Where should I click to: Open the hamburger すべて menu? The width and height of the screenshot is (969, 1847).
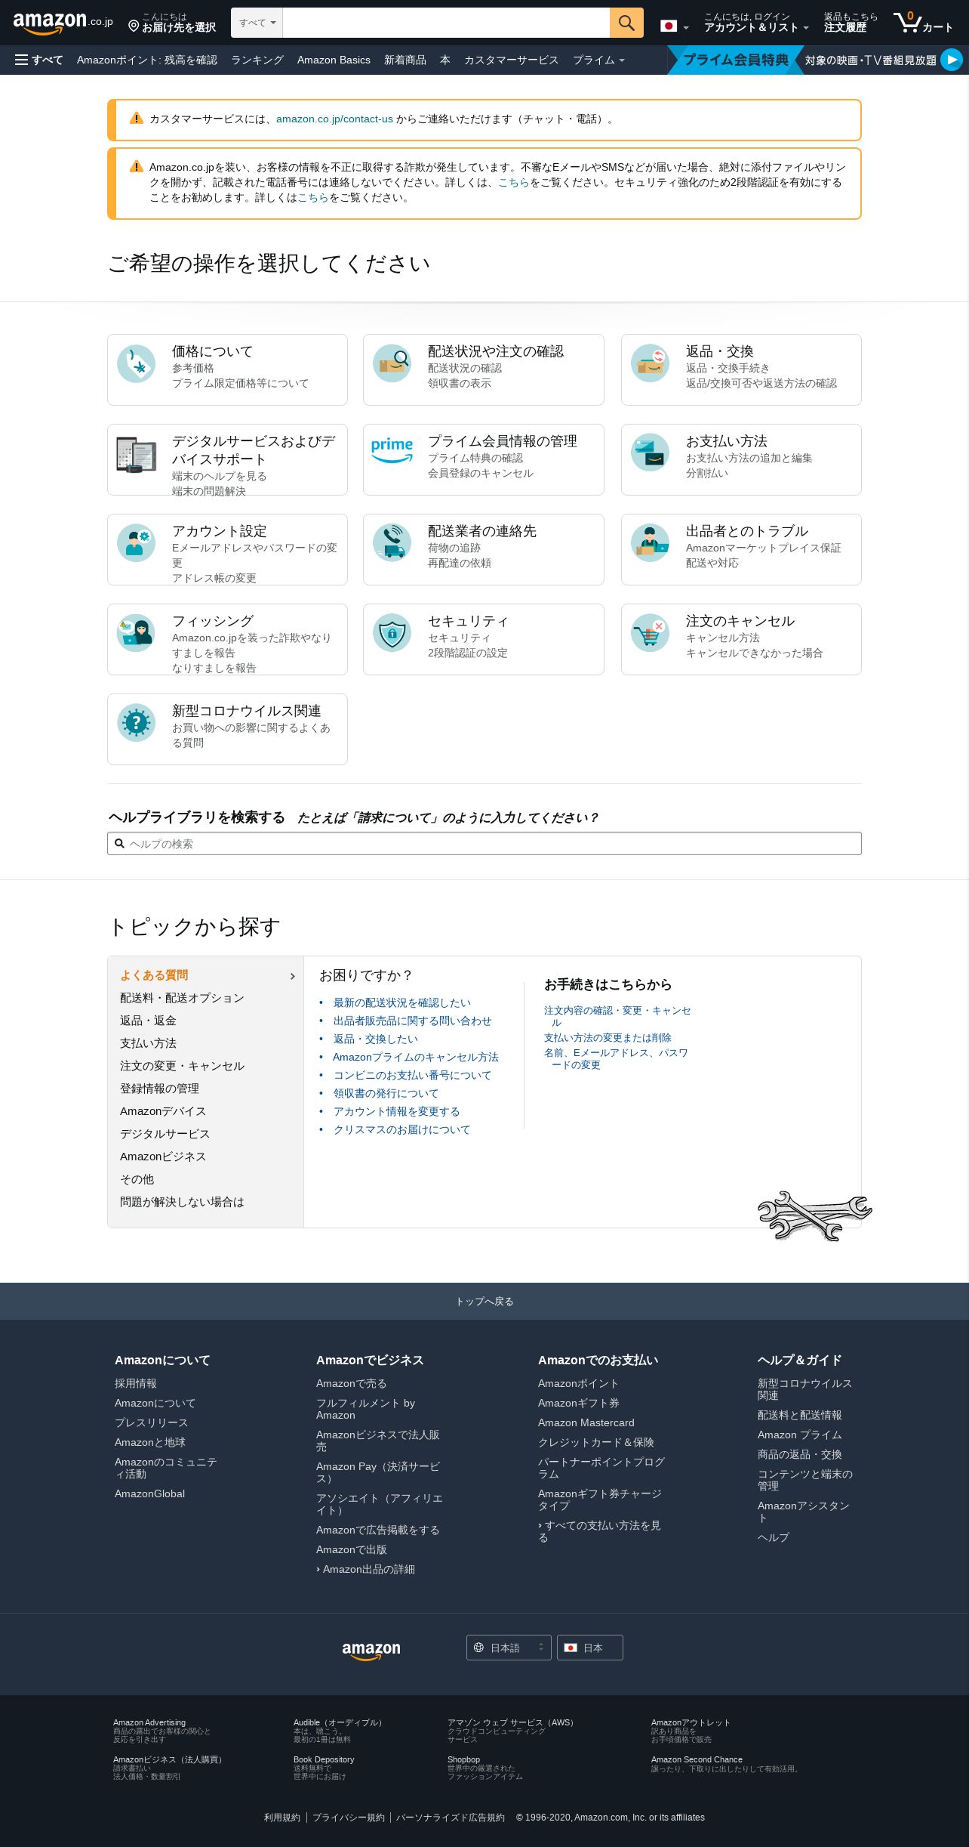point(39,60)
